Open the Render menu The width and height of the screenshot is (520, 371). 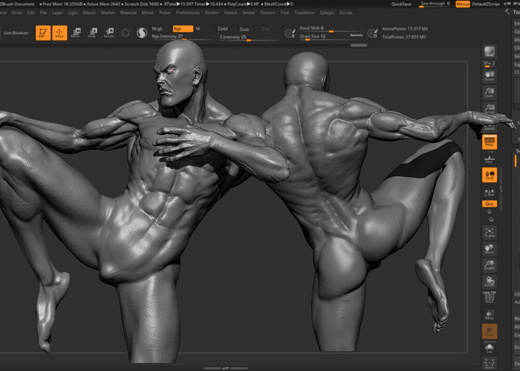click(212, 12)
